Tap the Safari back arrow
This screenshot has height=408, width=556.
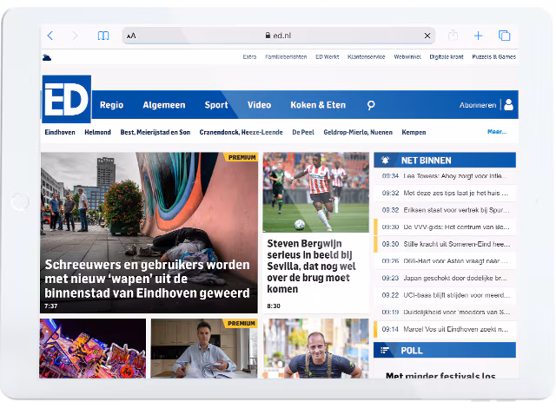coord(50,36)
